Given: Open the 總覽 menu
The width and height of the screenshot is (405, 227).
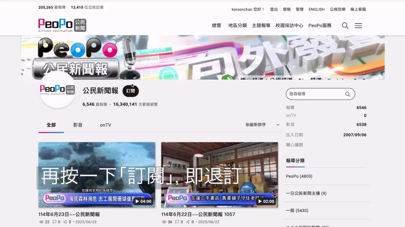Looking at the screenshot, I should pyautogui.click(x=217, y=26).
